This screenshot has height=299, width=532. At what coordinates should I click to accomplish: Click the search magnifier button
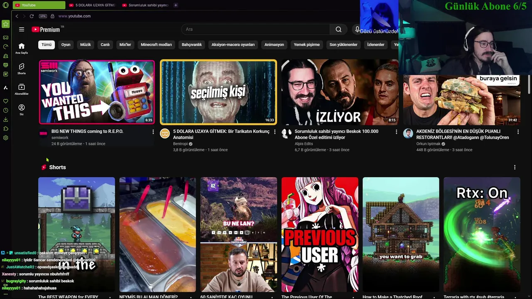point(339,29)
